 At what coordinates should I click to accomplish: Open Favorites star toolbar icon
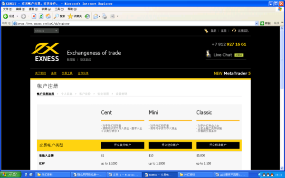pyautogui.click(x=70, y=16)
